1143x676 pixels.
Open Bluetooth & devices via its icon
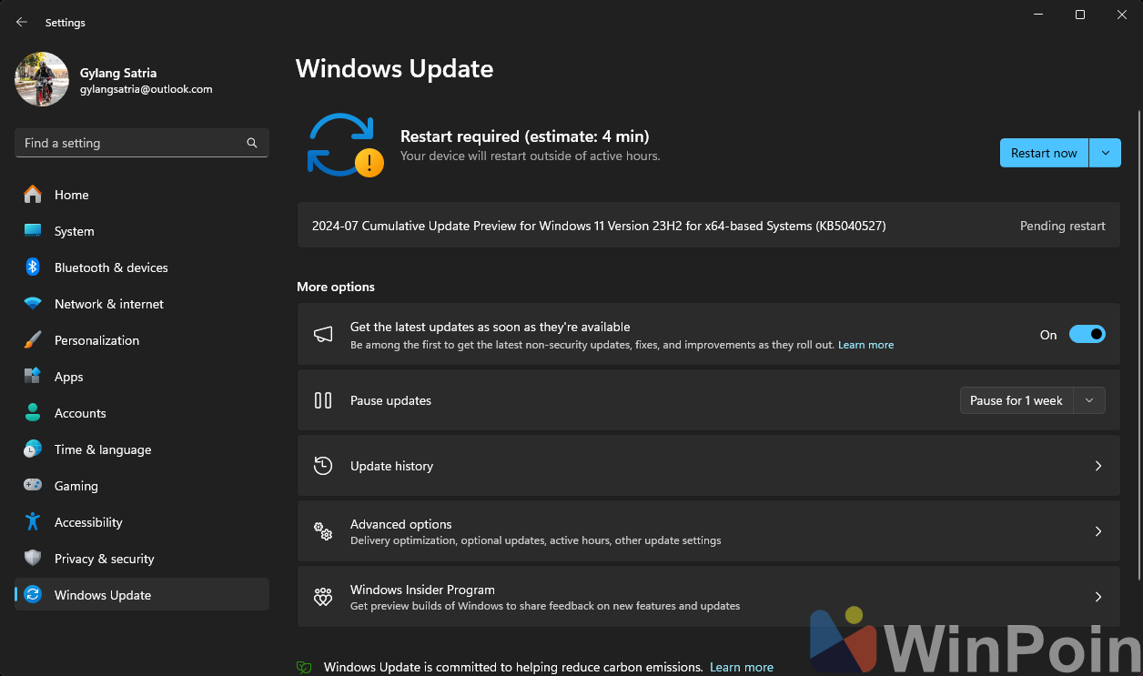click(33, 267)
